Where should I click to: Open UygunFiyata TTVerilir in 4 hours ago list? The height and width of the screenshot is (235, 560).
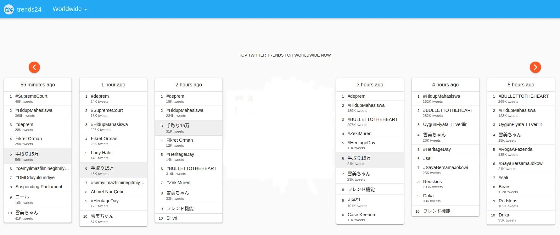click(445, 124)
